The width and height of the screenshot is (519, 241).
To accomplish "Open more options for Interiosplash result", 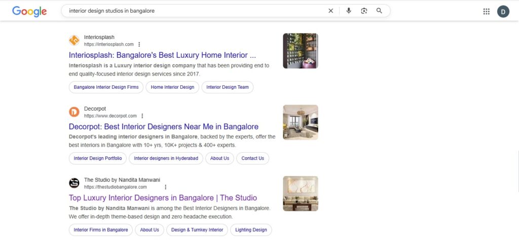I will pyautogui.click(x=139, y=45).
